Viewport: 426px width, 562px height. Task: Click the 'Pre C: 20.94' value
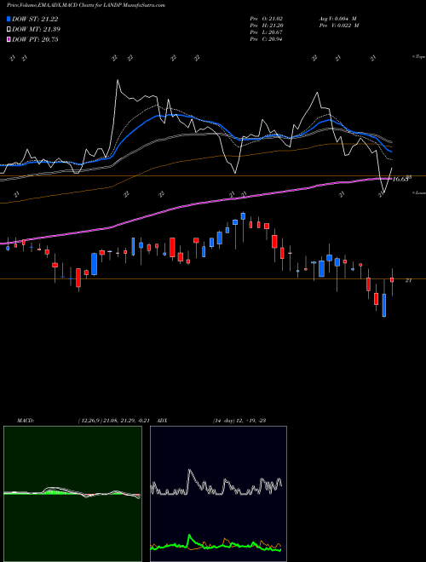[x=266, y=39]
